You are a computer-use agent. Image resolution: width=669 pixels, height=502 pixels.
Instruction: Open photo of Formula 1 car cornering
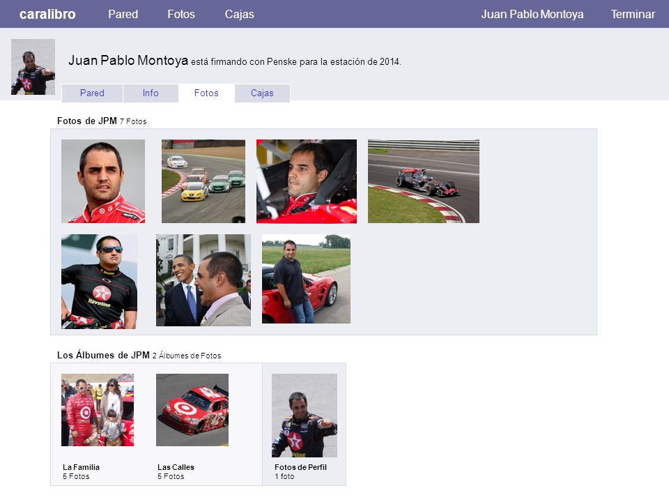click(x=423, y=181)
